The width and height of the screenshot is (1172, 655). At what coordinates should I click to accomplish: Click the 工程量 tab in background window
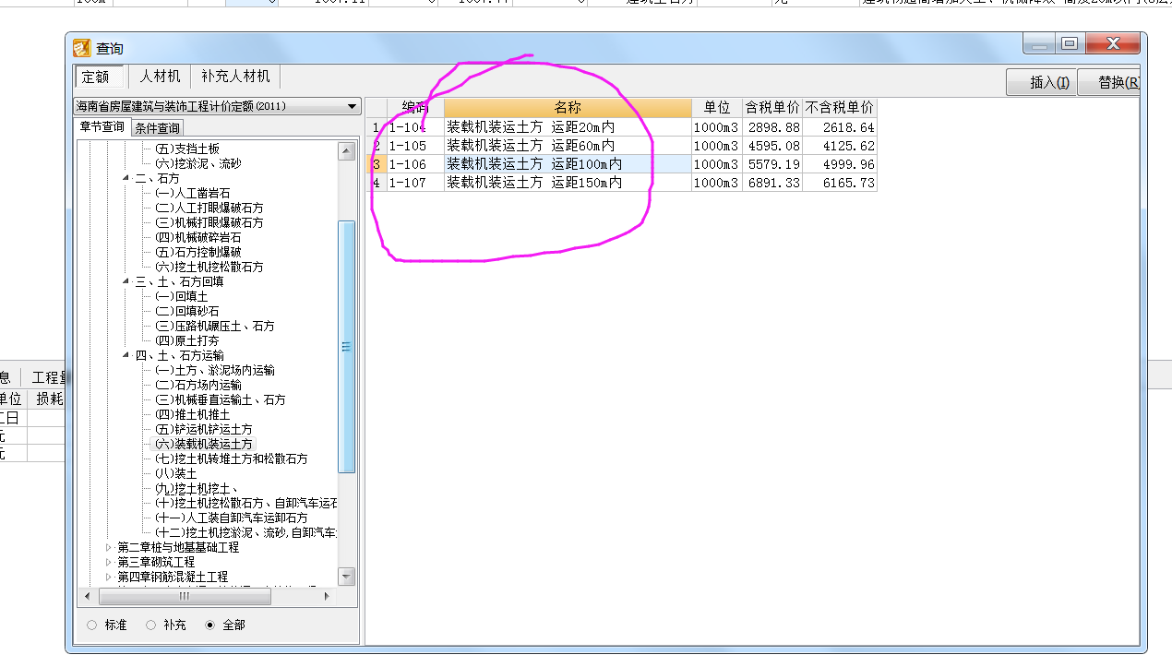pos(46,377)
